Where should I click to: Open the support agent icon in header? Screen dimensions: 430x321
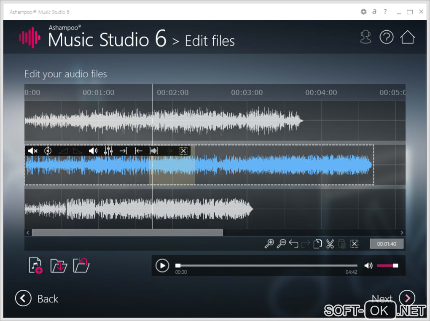coord(365,37)
